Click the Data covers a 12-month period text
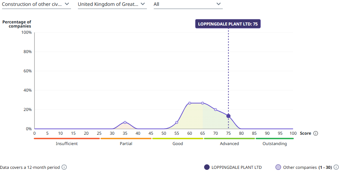This screenshot has height=174, width=341. (x=30, y=167)
